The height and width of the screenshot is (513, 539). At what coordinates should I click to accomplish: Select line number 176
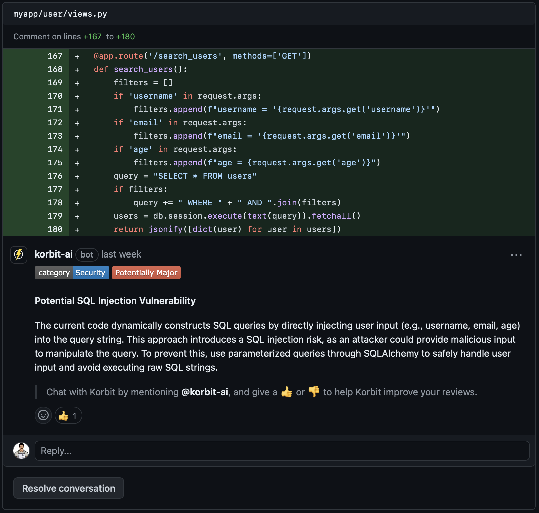(55, 176)
